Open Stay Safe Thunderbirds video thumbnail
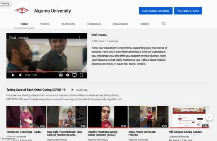217x141 pixels. (67, 117)
